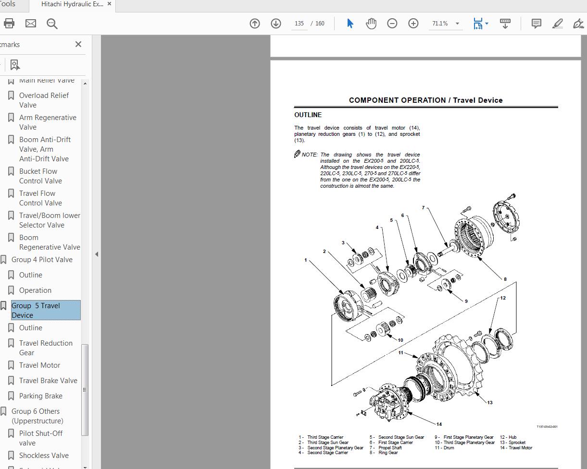This screenshot has height=469, width=587.
Task: Click the print icon in toolbar
Action: (9, 23)
